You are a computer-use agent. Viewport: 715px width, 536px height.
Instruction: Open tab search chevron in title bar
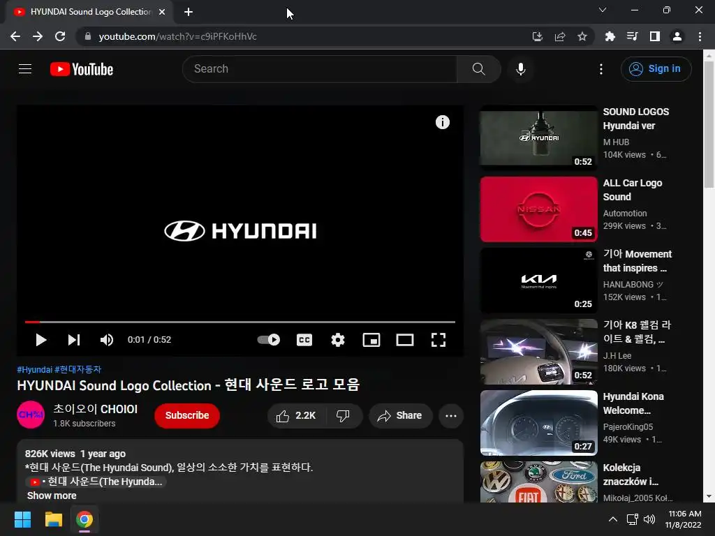click(603, 10)
